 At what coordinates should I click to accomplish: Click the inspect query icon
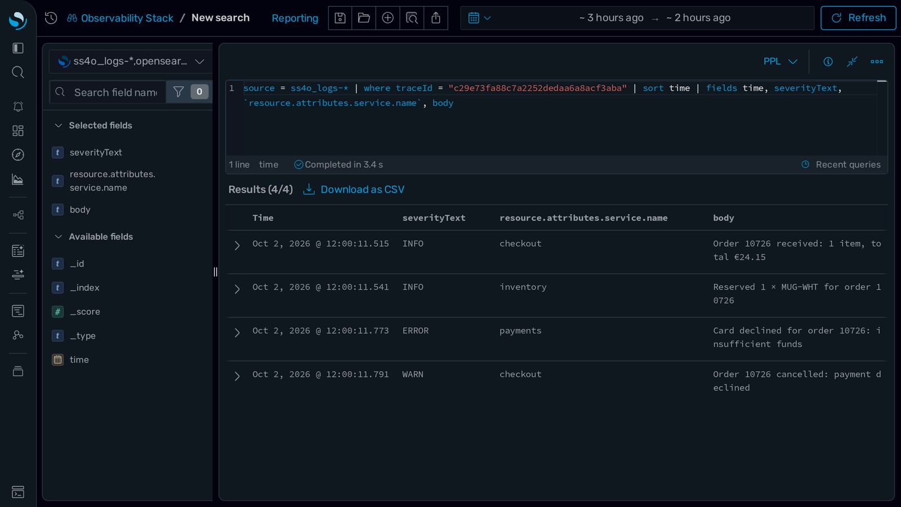pos(412,18)
